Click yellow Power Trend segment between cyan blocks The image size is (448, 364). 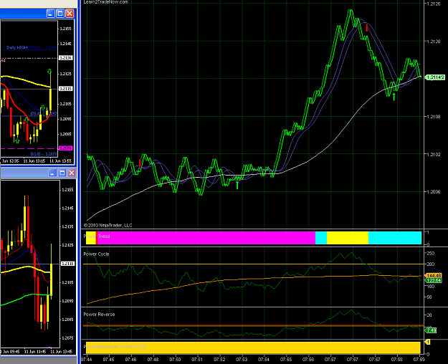coord(348,238)
